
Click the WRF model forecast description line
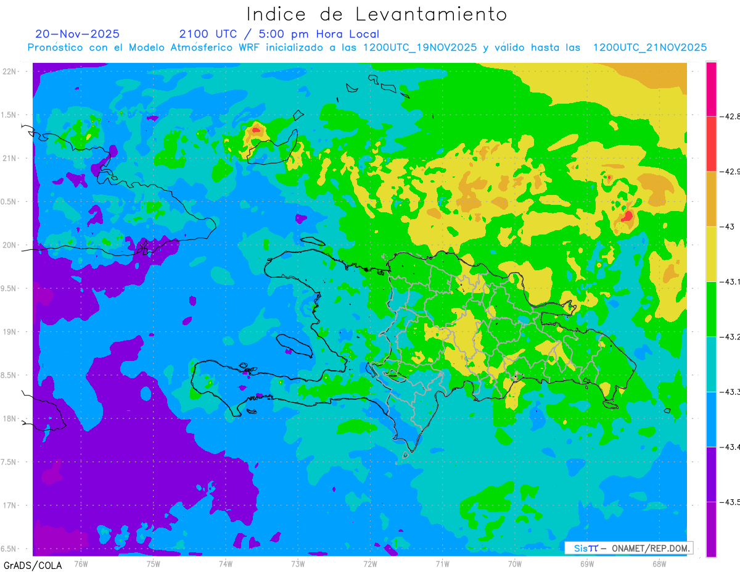pos(367,48)
